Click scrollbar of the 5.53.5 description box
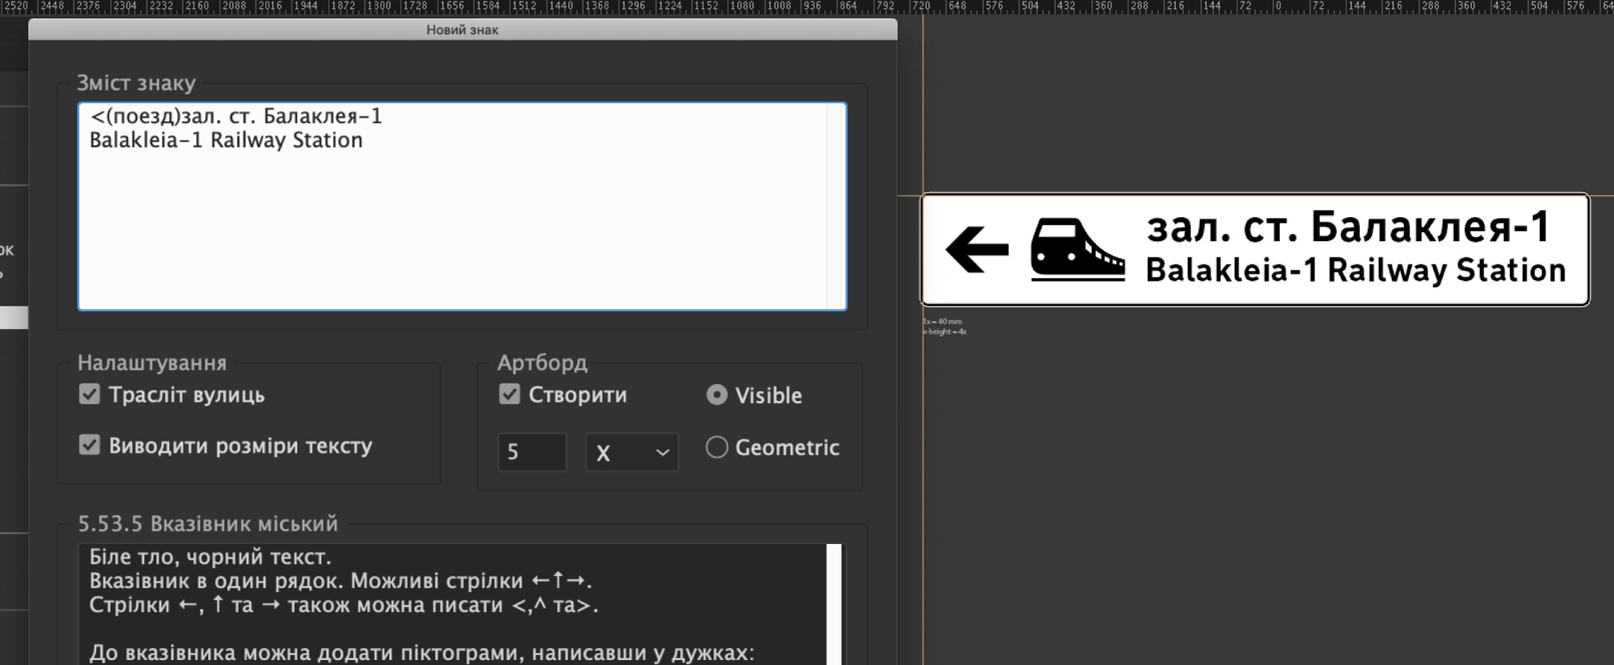The height and width of the screenshot is (665, 1614). tap(834, 603)
